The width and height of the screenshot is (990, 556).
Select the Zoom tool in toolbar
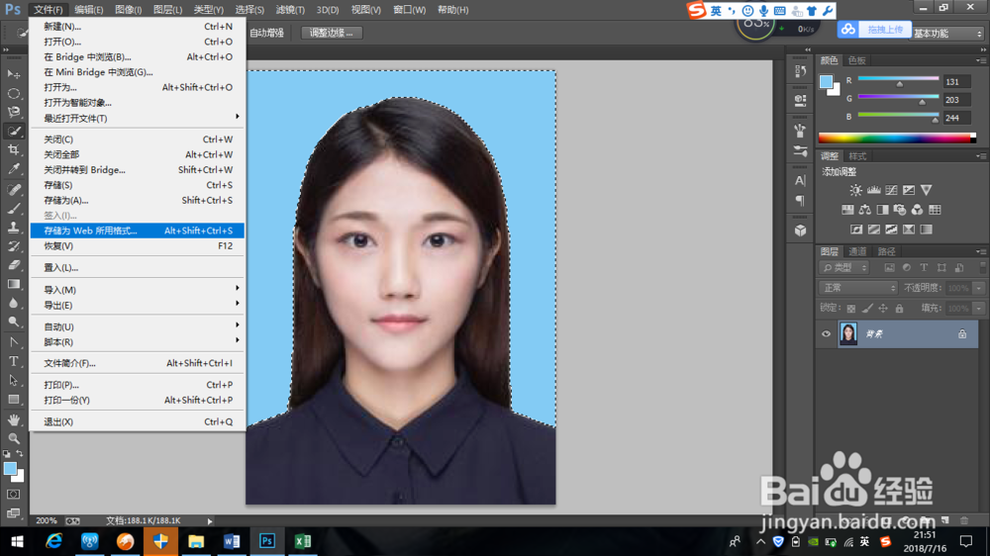tap(13, 438)
